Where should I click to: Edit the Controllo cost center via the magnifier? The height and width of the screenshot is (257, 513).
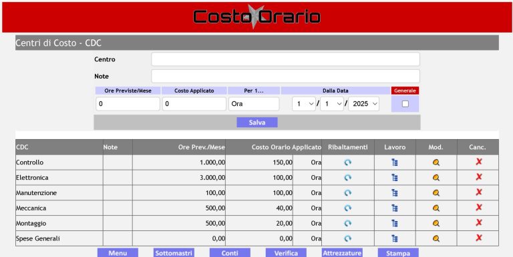click(x=436, y=162)
